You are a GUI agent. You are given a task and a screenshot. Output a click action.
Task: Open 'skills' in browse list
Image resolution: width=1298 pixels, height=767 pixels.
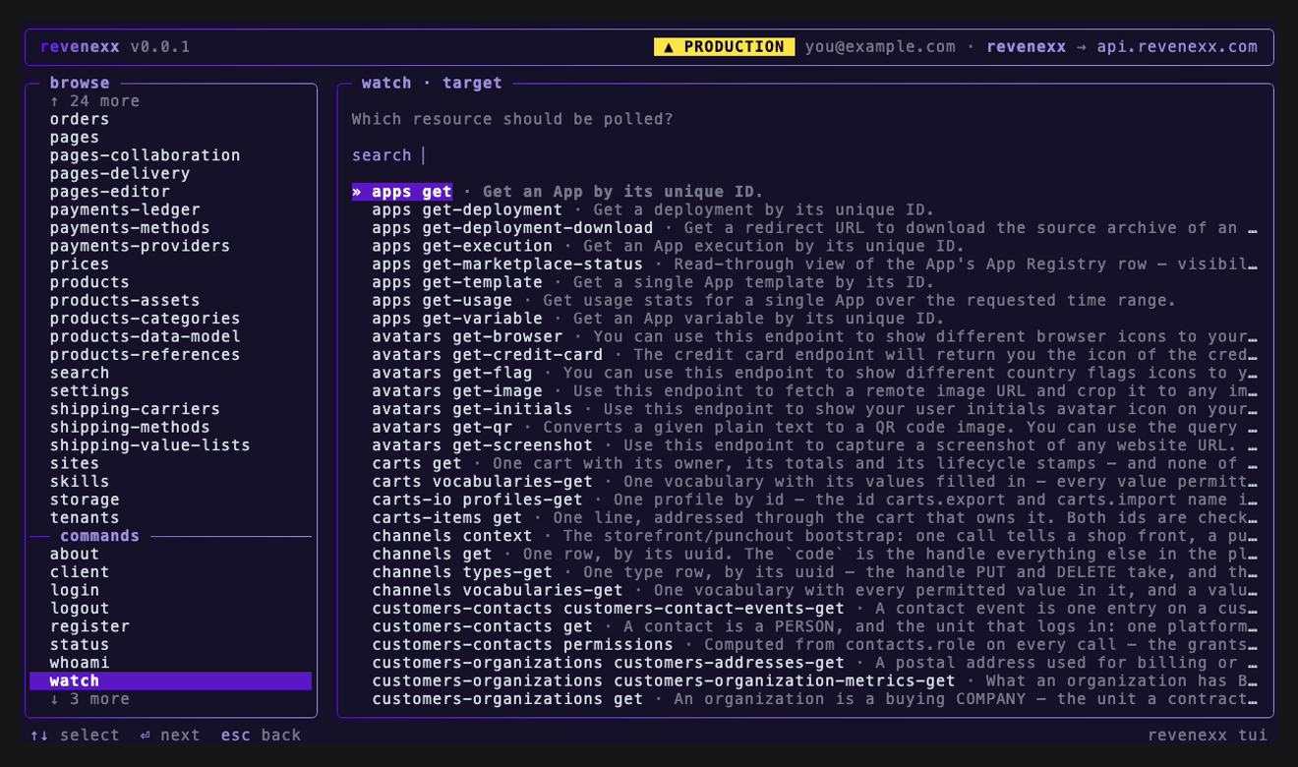click(x=80, y=482)
